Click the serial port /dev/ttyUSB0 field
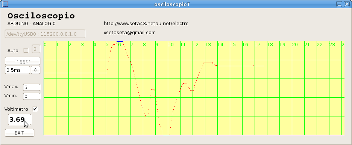This screenshot has width=352, height=145. (x=45, y=34)
